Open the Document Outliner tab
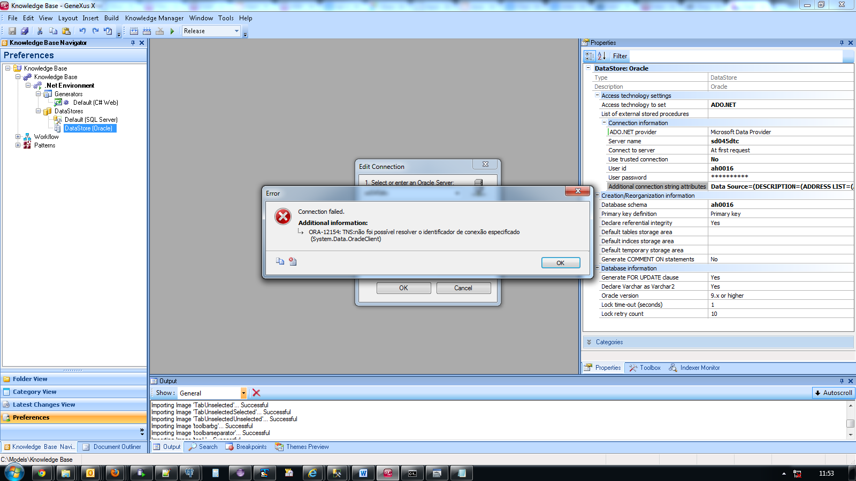 click(112, 447)
